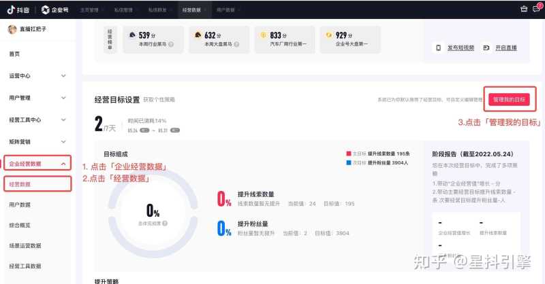The width and height of the screenshot is (545, 284).
Task: Click the 直播扛把子 account avatar
Action: coord(12,29)
